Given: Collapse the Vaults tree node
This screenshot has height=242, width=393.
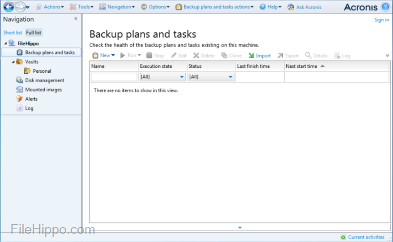Looking at the screenshot, I should coord(13,62).
